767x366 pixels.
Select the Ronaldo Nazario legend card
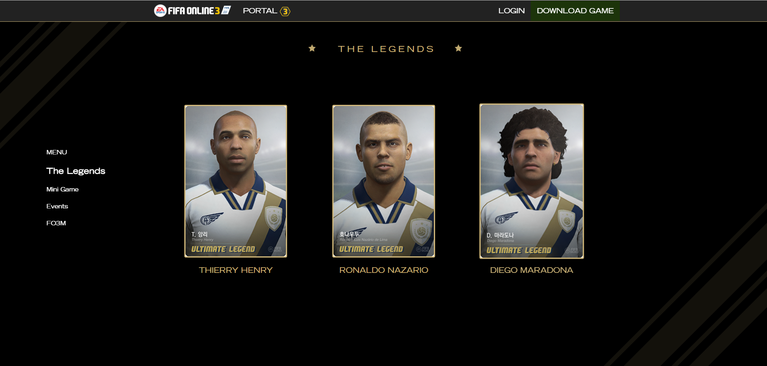click(383, 181)
